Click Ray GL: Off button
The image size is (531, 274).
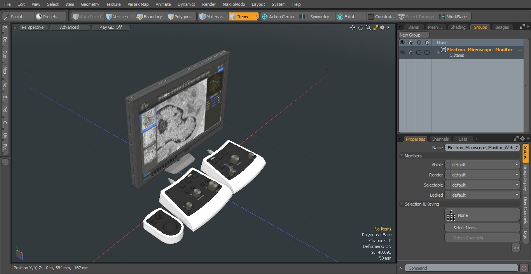click(x=111, y=28)
